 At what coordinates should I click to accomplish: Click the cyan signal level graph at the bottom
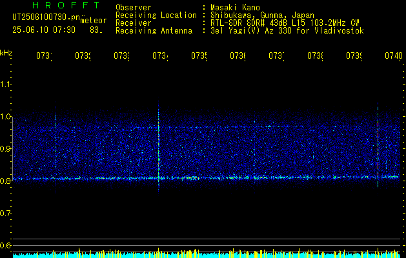click(x=206, y=255)
